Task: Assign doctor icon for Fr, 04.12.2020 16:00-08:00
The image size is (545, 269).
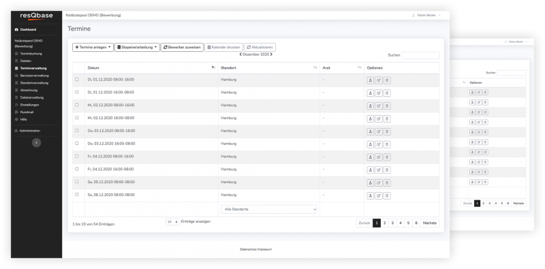Action: click(x=370, y=170)
